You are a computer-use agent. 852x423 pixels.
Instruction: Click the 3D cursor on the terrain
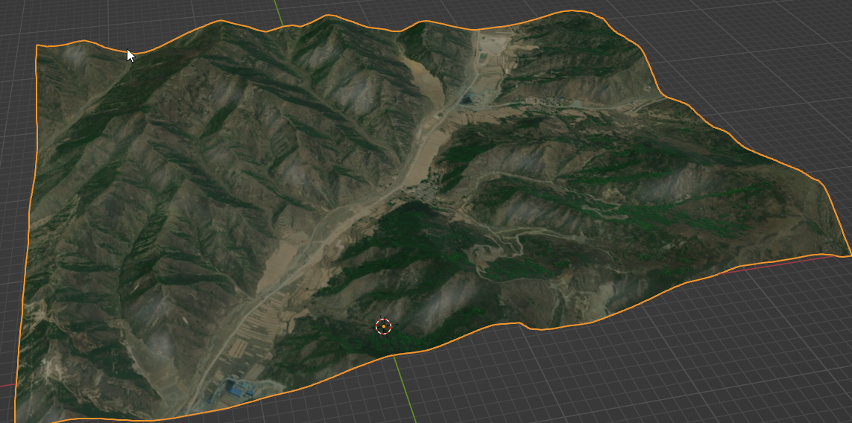(383, 326)
